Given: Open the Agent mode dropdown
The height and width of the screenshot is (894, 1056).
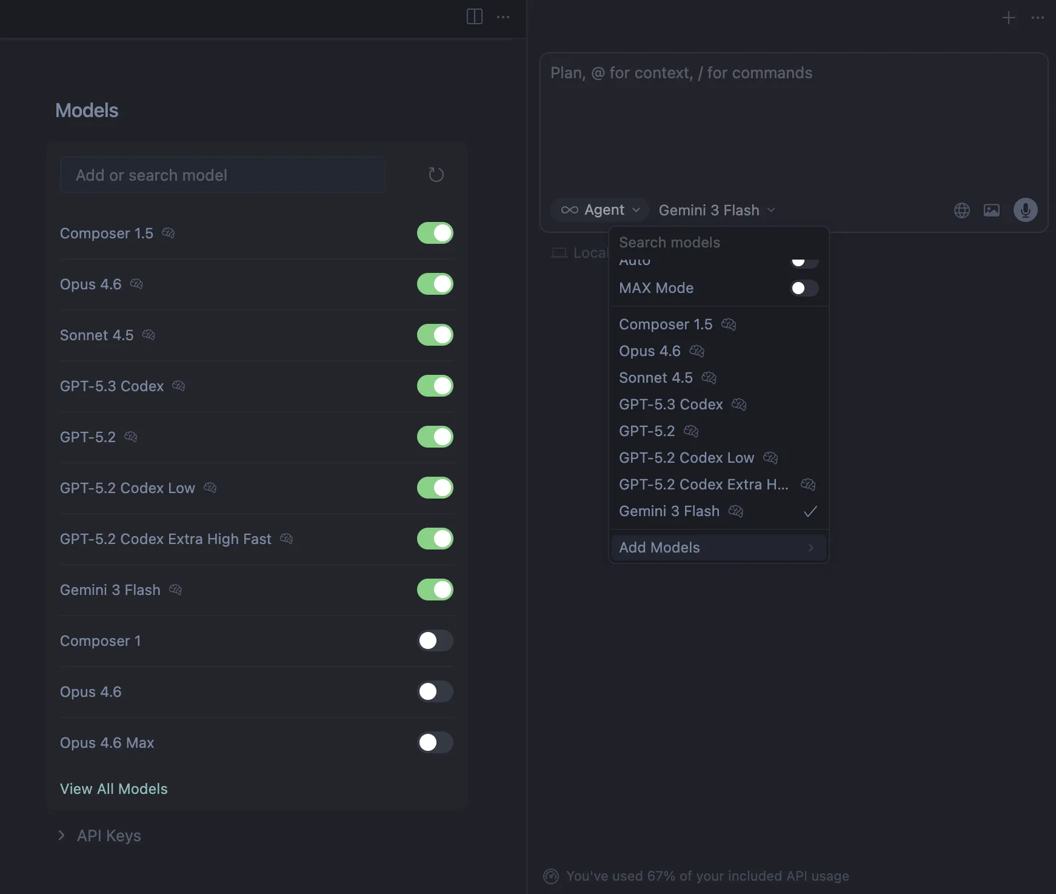Looking at the screenshot, I should (600, 210).
